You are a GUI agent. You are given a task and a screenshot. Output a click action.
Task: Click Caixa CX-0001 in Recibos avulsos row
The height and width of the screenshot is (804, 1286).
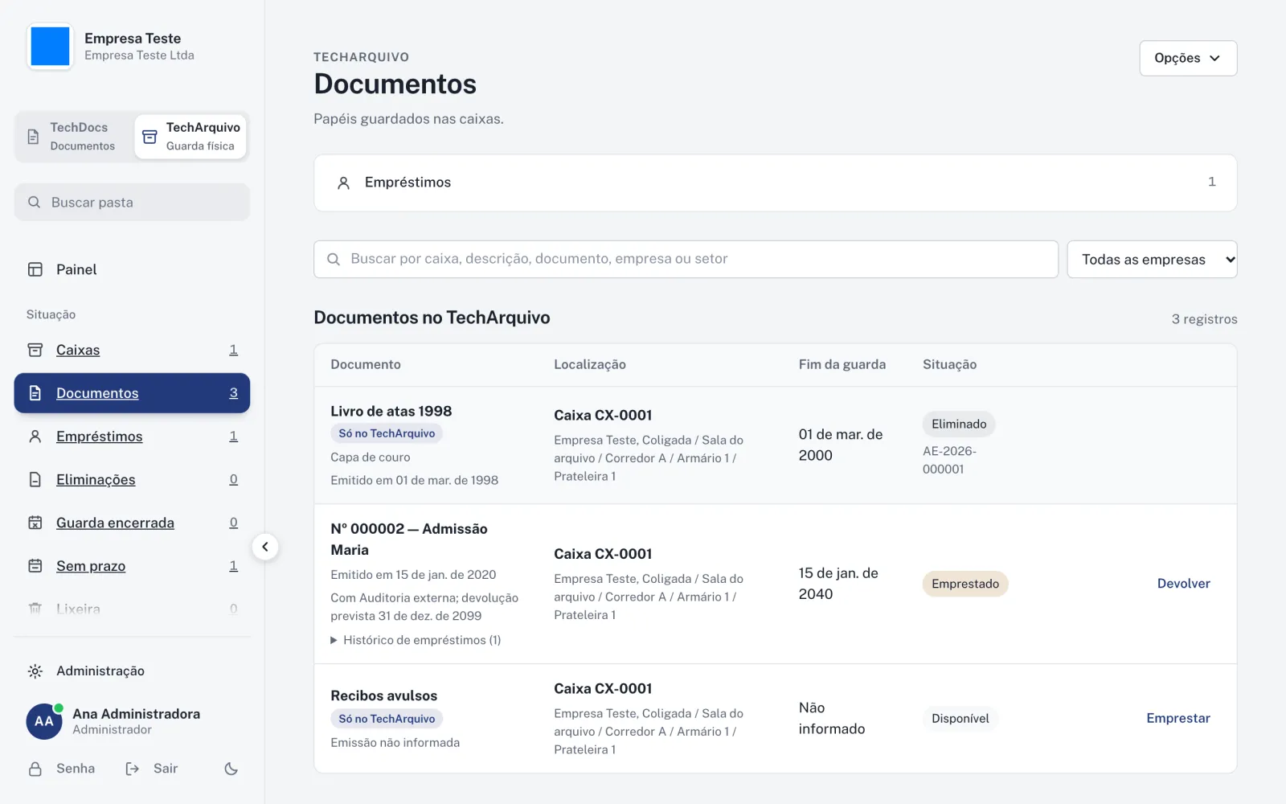coord(603,688)
